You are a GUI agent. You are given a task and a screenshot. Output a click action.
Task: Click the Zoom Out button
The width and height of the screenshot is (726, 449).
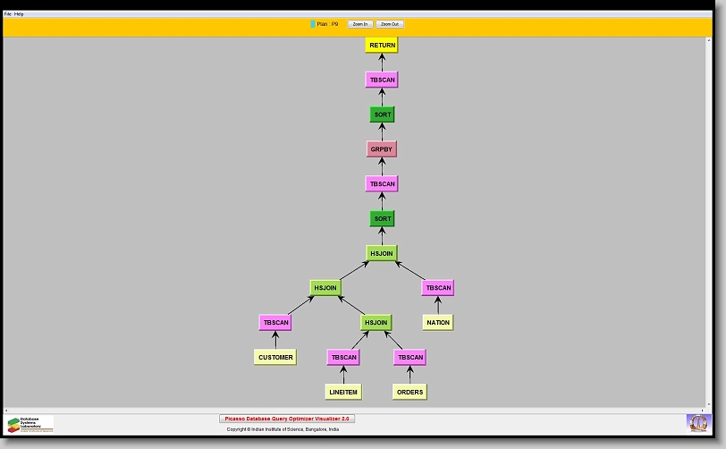[x=390, y=24]
